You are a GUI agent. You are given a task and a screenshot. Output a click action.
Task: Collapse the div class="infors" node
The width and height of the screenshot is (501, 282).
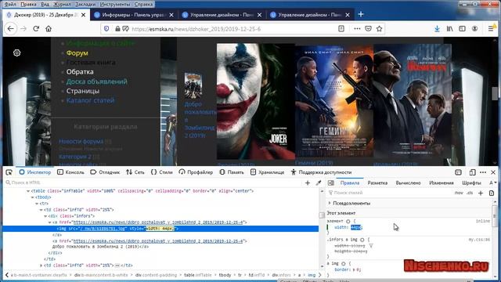[x=45, y=216]
